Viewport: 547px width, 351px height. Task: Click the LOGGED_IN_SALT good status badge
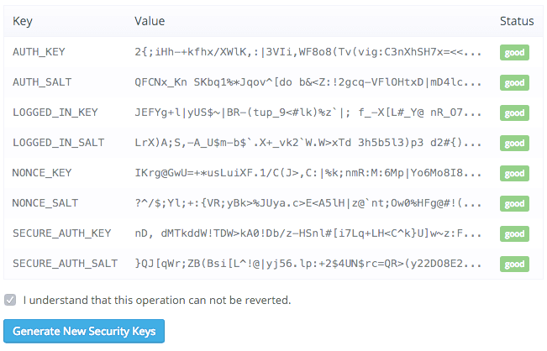click(514, 144)
